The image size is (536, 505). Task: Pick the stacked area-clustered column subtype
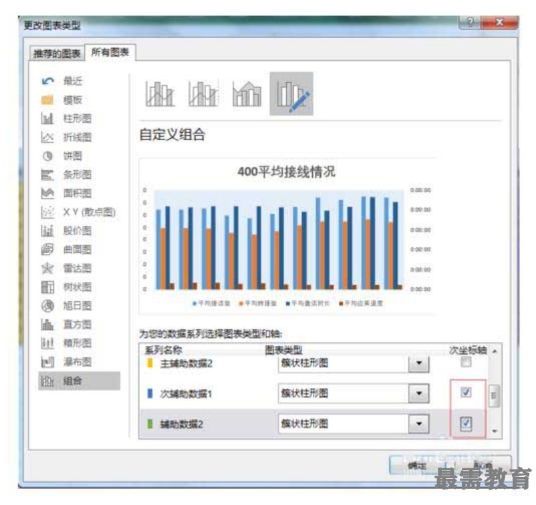(x=247, y=94)
